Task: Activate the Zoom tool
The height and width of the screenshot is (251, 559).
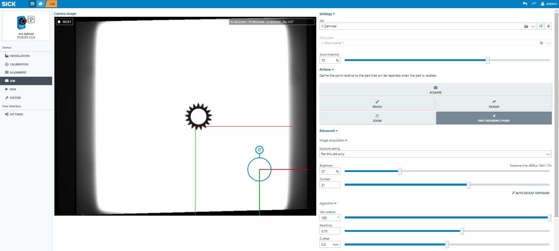Action: pos(377,118)
